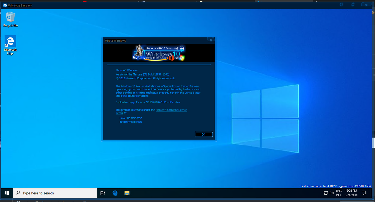Screen dimensions: 375x202
Task: Open the Start menu
Action: pyautogui.click(x=7, y=193)
